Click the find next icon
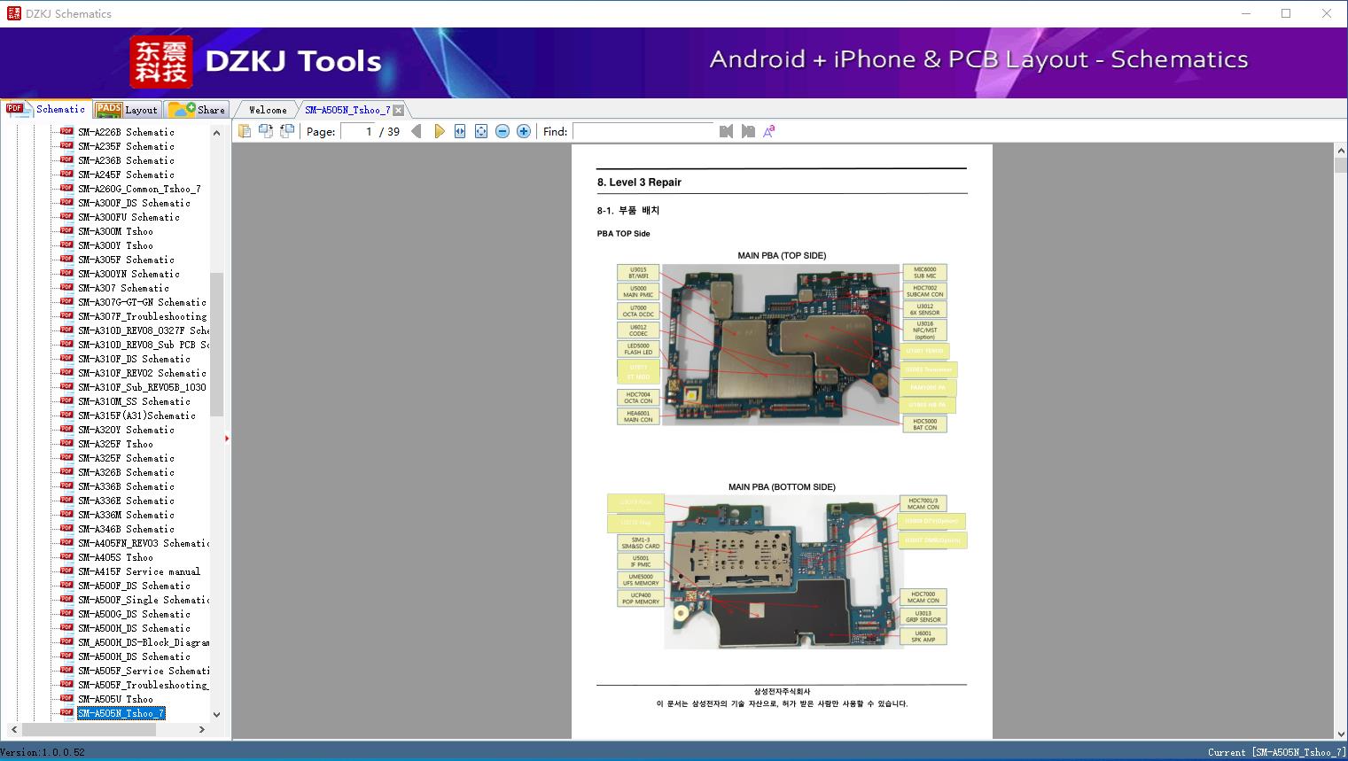Screen dimensions: 1348x761 (x=748, y=131)
